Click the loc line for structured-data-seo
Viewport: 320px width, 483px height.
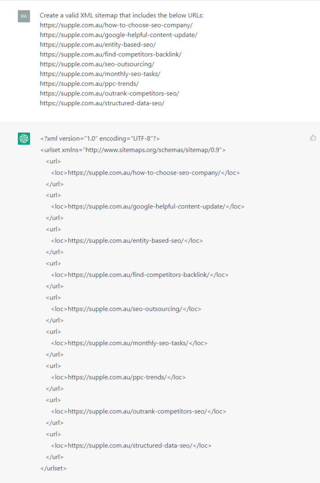coord(131,446)
